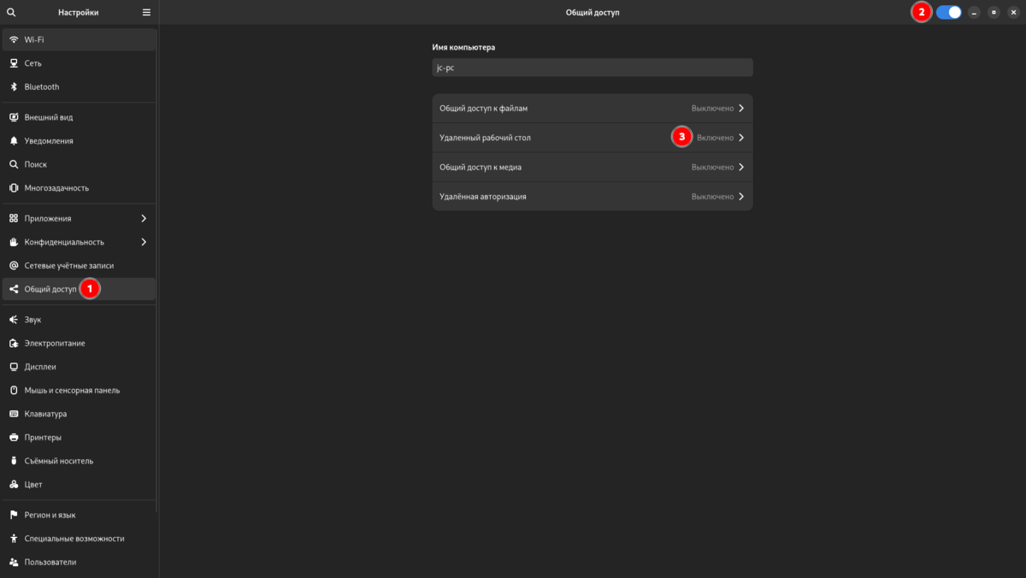The width and height of the screenshot is (1026, 578).
Task: Click the Принтеры printer icon
Action: [14, 437]
